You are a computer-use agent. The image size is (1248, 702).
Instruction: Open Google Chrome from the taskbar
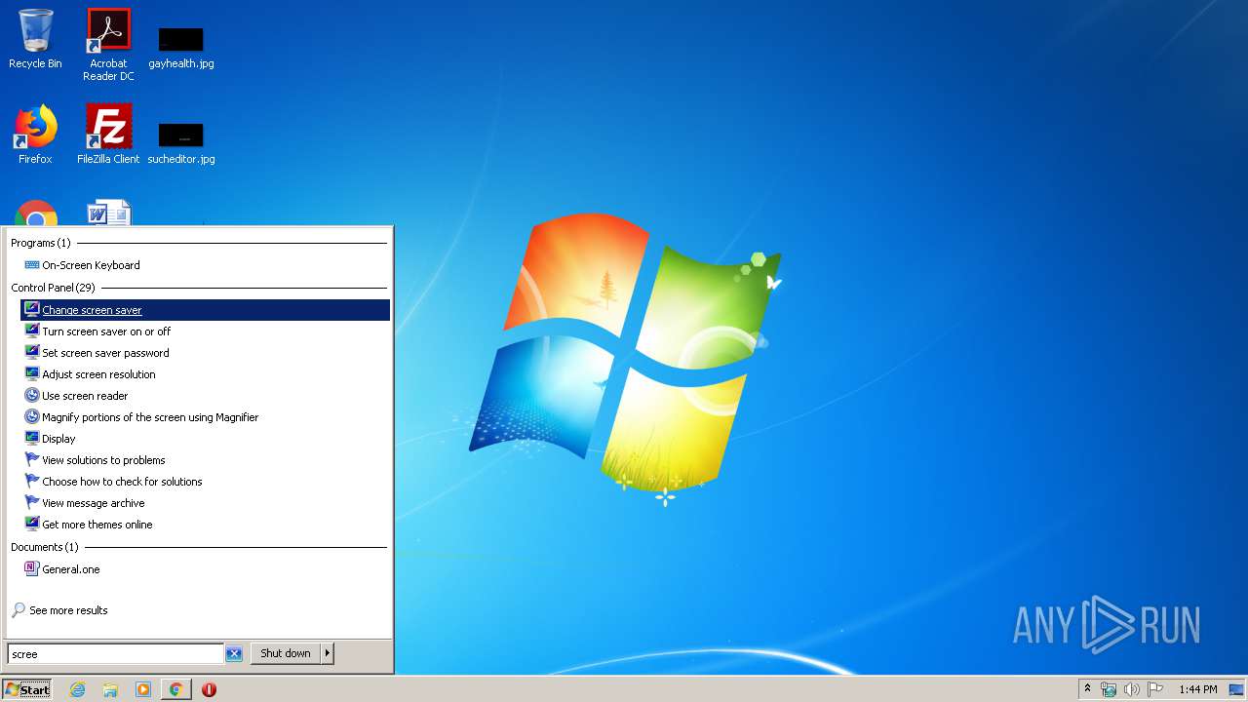[x=175, y=689]
